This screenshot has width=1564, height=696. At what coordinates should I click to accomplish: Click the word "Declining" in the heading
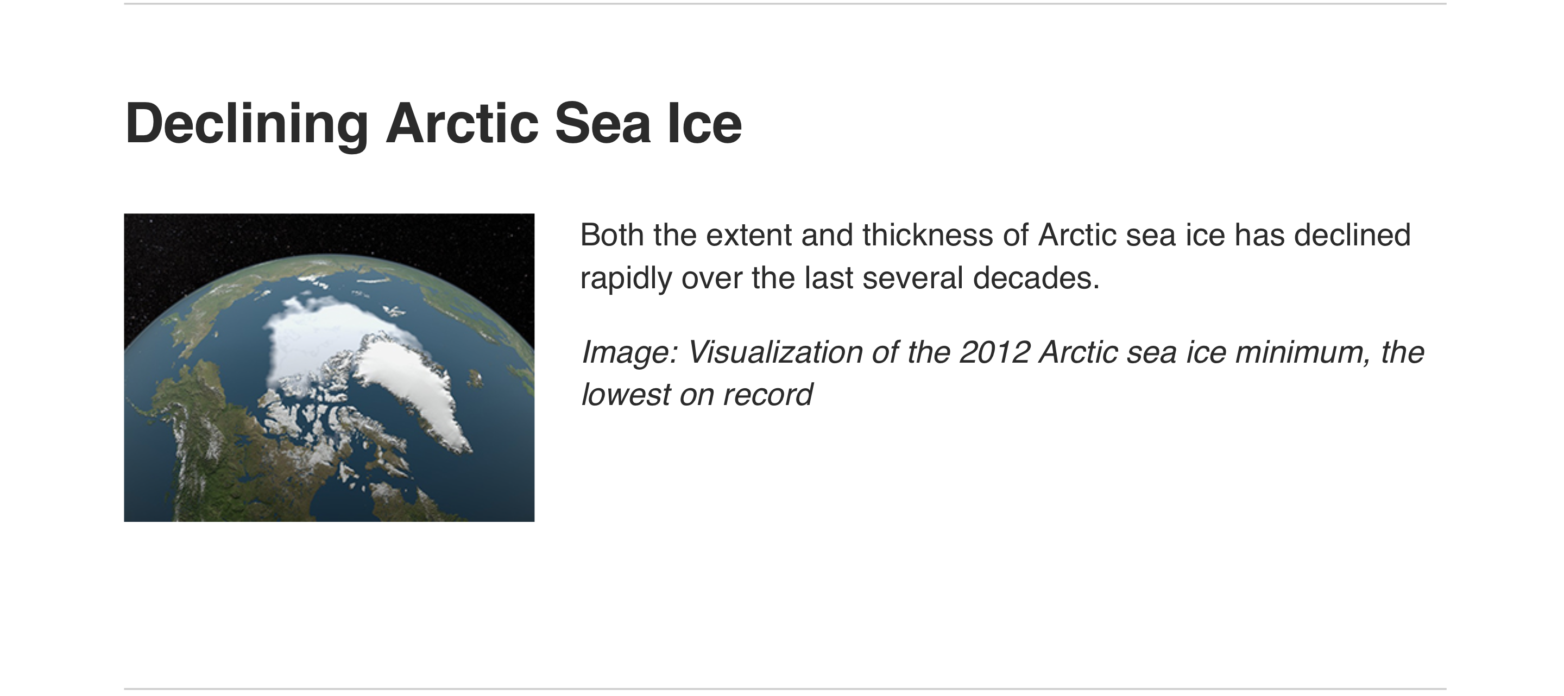click(x=247, y=123)
